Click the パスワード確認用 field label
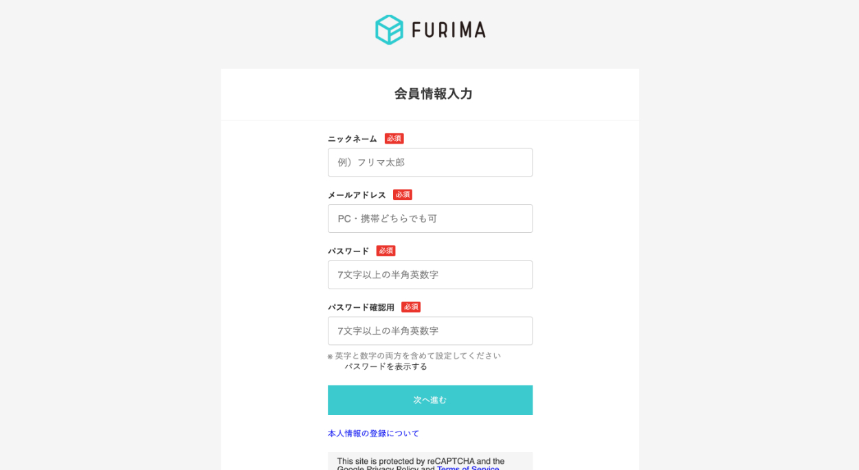859x470 pixels. [x=361, y=308]
